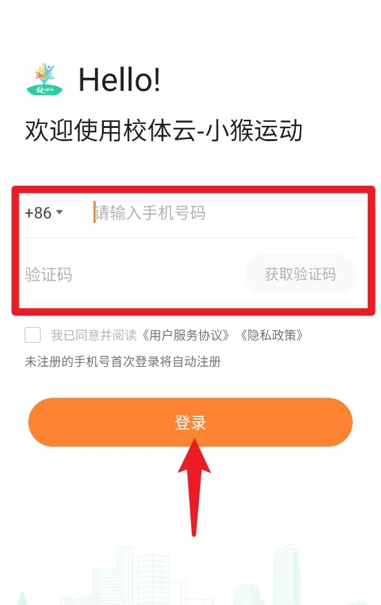Click the Hello! heading text
Viewport: 381px width, 605px height.
coord(119,79)
